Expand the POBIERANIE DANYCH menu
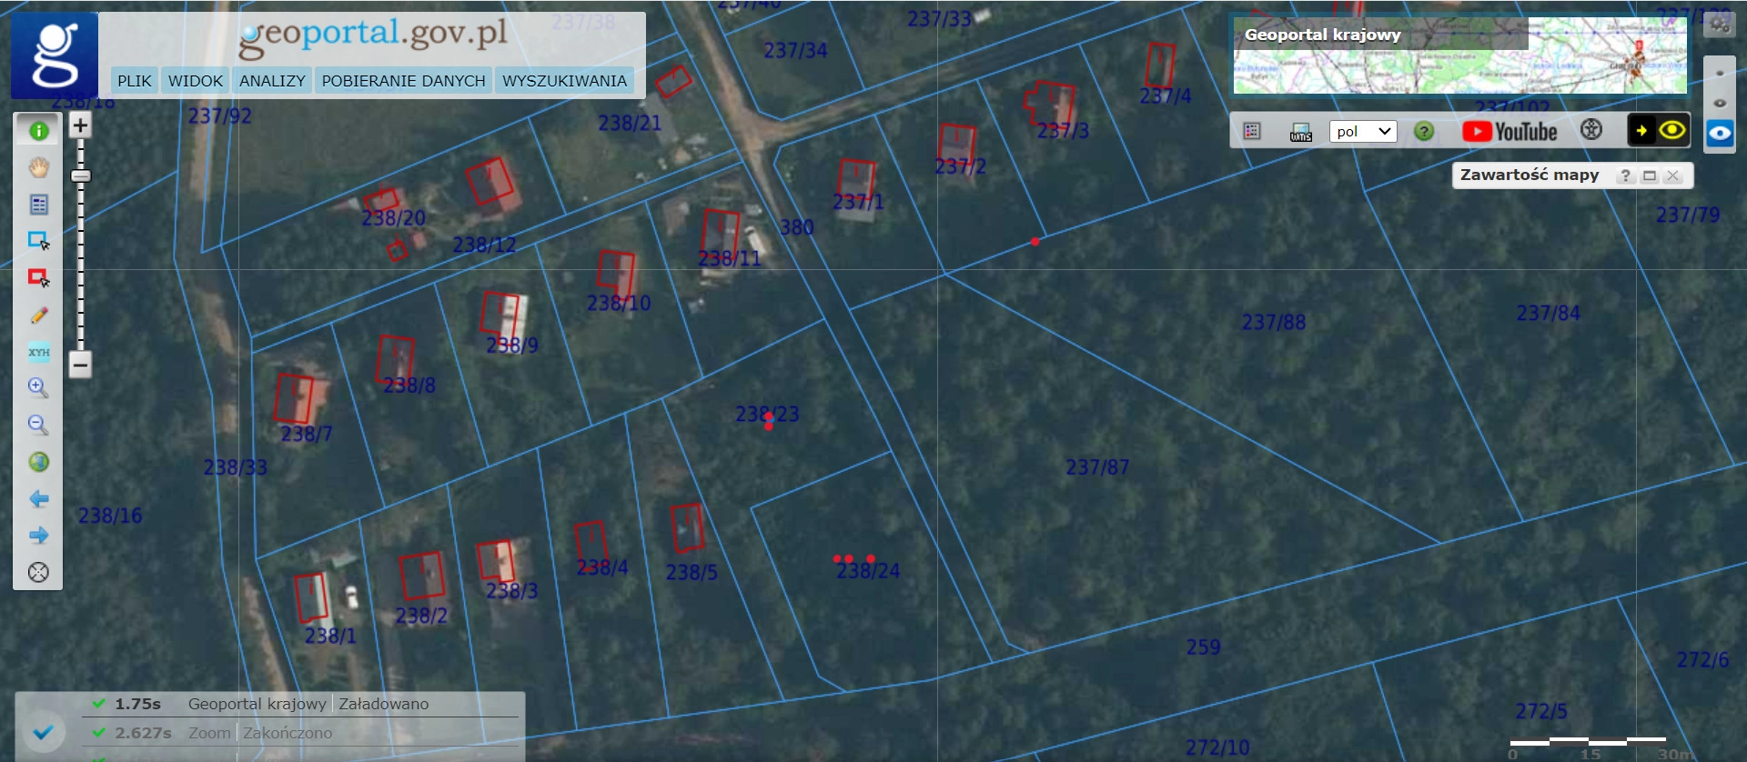Image resolution: width=1747 pixels, height=762 pixels. (403, 81)
